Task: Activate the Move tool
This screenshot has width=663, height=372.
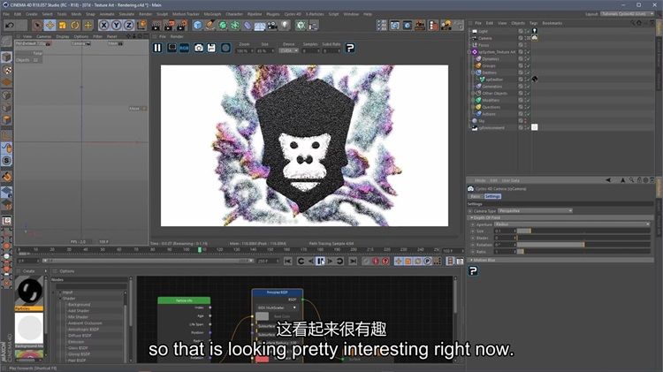Action: [x=50, y=26]
